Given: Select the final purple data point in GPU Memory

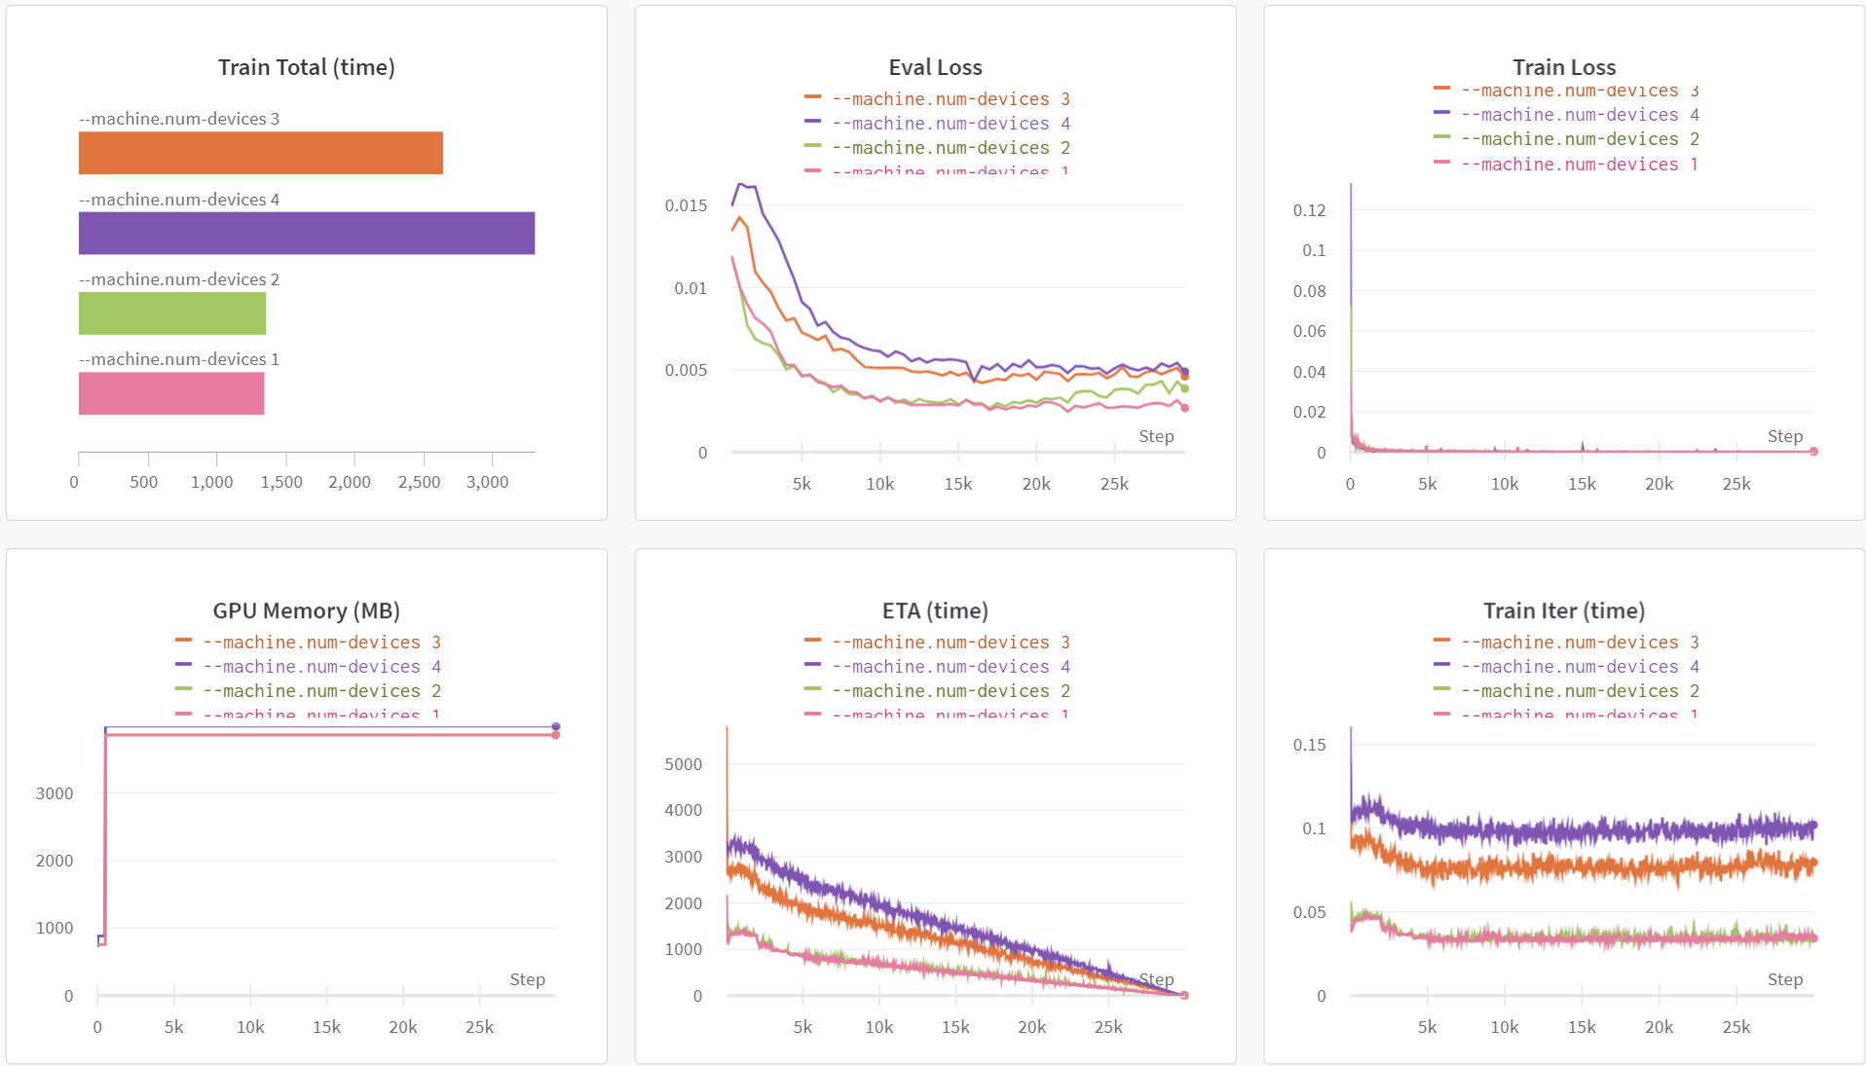Looking at the screenshot, I should coord(556,725).
